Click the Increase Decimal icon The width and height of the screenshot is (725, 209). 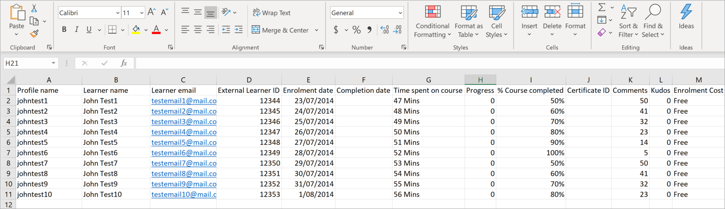click(384, 30)
